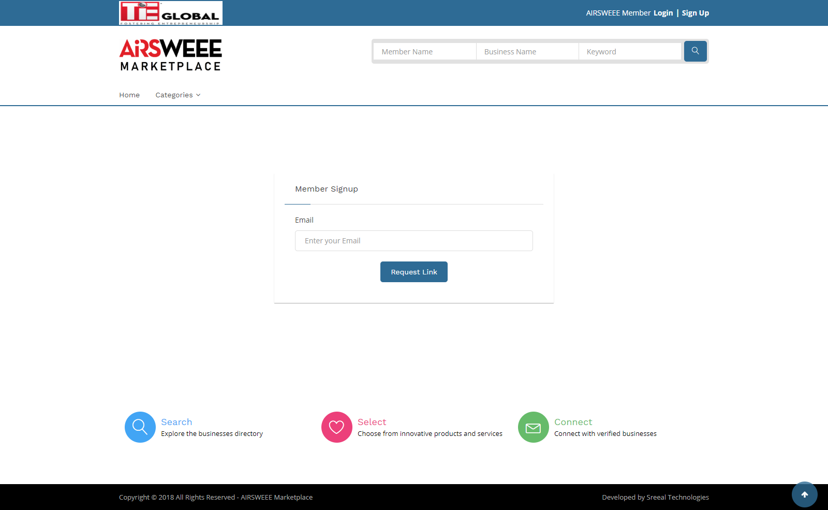
Task: Click the Request Link button
Action: (414, 272)
